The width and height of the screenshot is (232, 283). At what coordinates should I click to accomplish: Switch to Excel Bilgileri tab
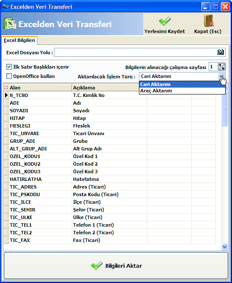pyautogui.click(x=20, y=40)
